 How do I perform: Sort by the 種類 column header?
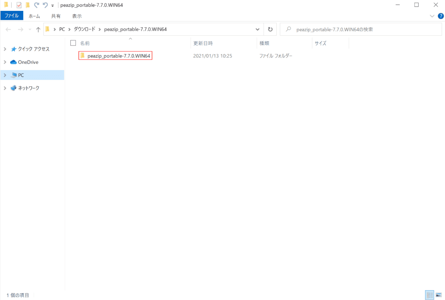tap(264, 43)
